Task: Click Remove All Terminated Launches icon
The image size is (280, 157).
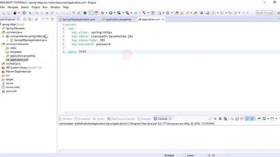Action: click(225, 119)
